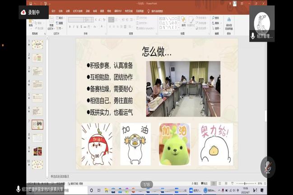293x195 pixels.
Task: Click the shapes gallery in the drawing group
Action: coord(169,23)
